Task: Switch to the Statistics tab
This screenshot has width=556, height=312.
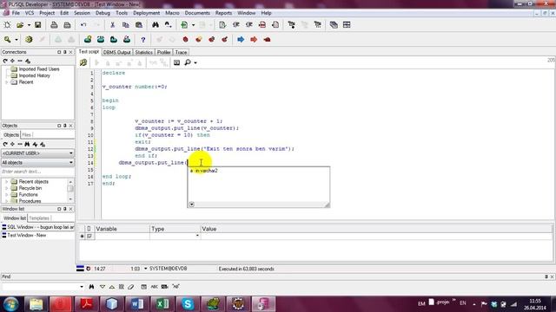Action: tap(143, 52)
